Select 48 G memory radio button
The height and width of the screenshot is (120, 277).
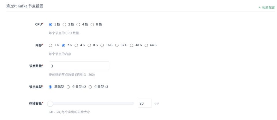tap(132, 45)
